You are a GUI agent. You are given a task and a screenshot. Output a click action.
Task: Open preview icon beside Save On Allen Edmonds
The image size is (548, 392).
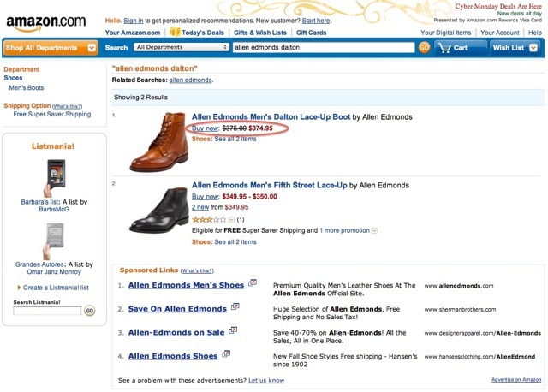click(x=235, y=306)
